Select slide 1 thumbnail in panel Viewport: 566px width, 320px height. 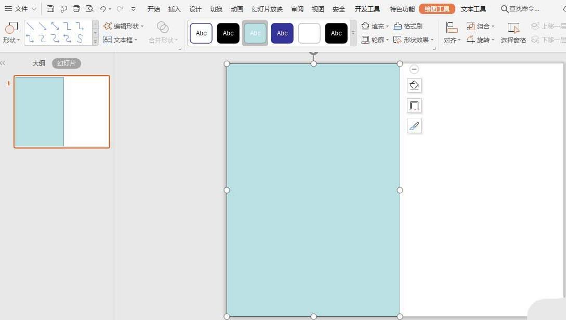tap(62, 111)
